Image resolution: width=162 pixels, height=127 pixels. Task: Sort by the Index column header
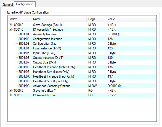(x=20, y=19)
